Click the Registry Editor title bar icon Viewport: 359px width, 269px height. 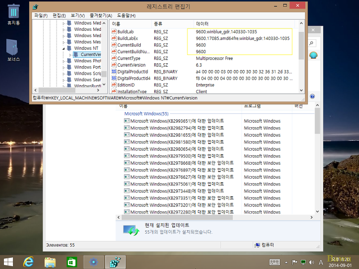coord(35,7)
